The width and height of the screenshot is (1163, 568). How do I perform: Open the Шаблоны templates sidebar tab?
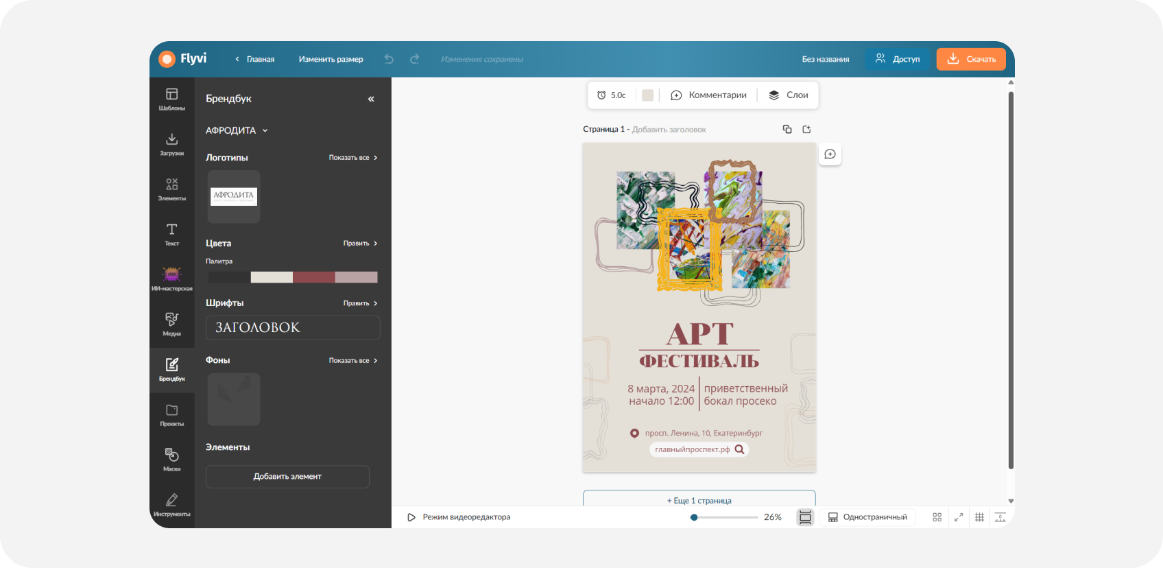point(171,99)
